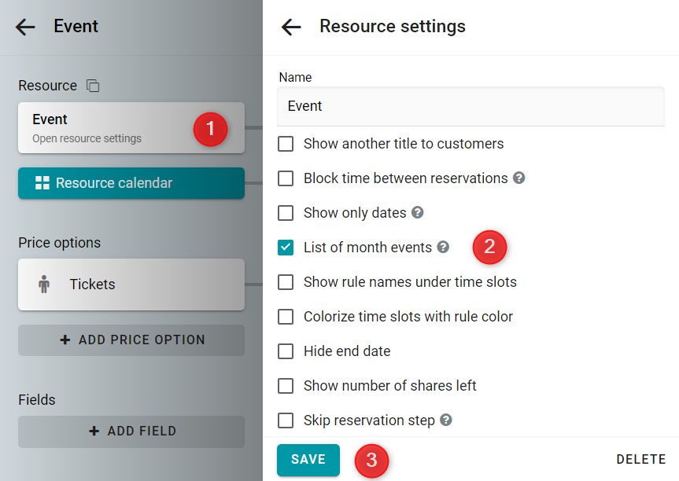Save the resource settings

(308, 459)
